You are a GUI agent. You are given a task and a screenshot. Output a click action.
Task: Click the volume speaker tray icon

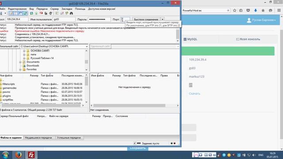[254, 155]
